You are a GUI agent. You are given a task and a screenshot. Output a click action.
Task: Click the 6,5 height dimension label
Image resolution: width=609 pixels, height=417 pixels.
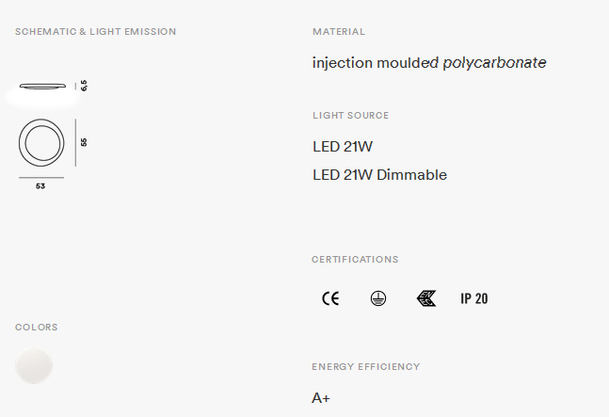(x=84, y=86)
